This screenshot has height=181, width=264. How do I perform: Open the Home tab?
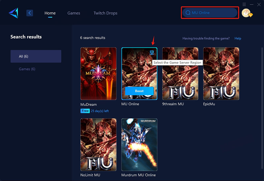50,13
